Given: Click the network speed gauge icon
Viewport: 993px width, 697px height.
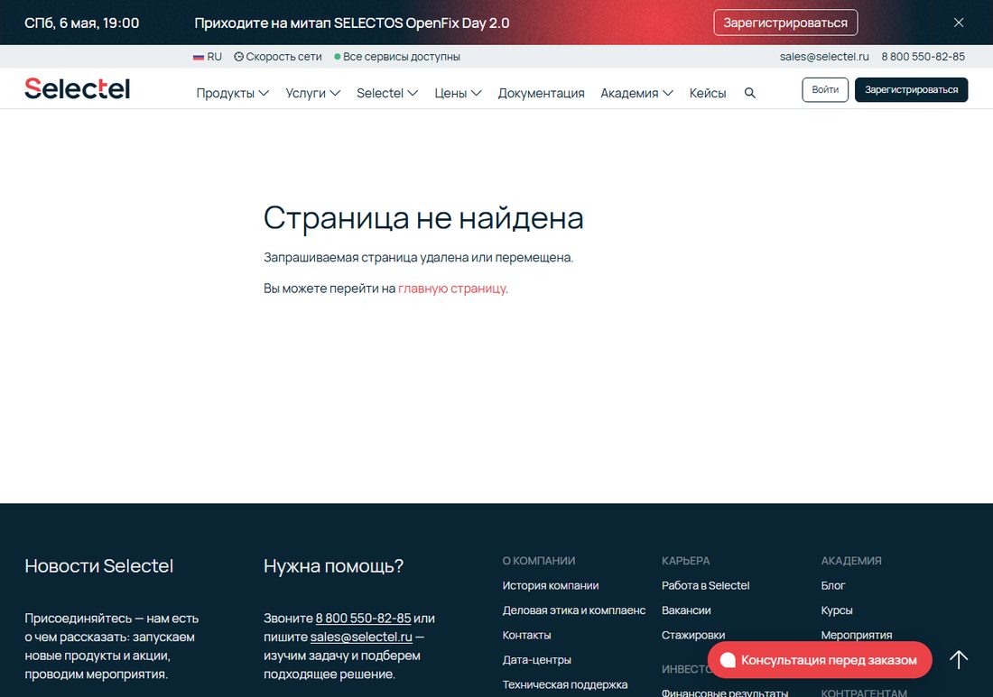Looking at the screenshot, I should click(x=238, y=57).
